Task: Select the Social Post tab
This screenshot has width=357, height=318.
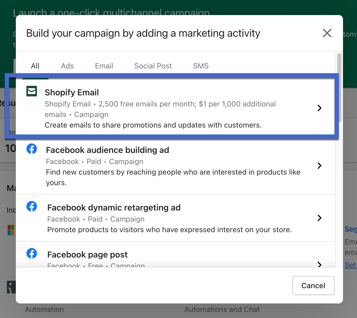Action: [x=153, y=66]
